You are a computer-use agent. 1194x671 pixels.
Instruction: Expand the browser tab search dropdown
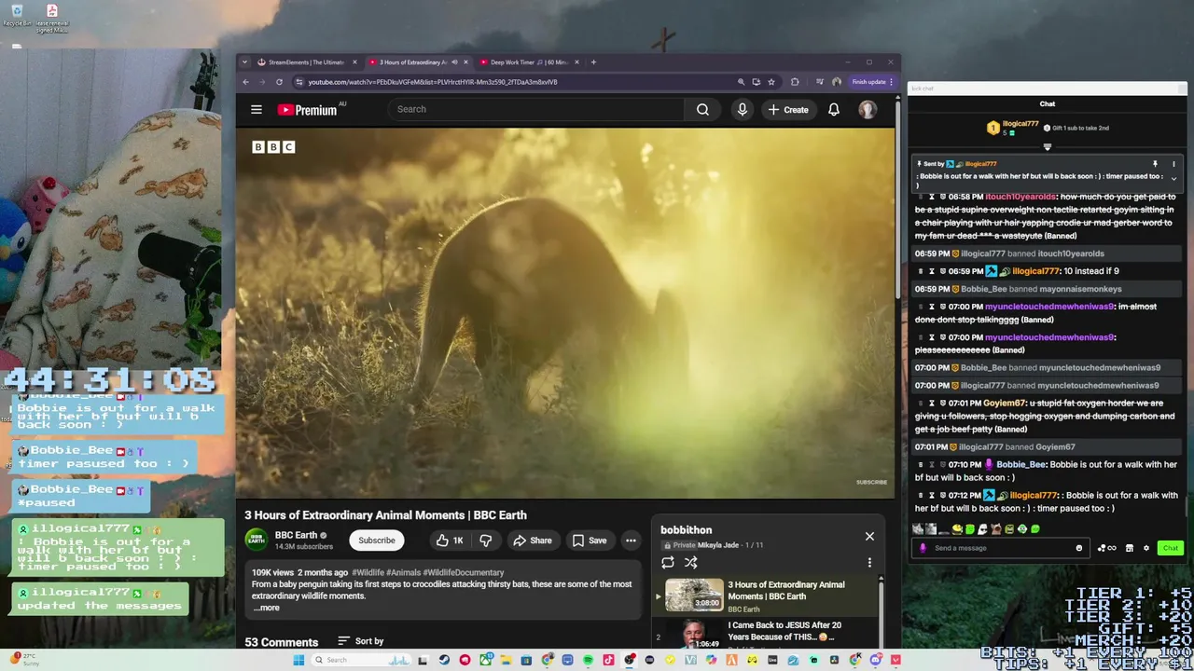[244, 62]
